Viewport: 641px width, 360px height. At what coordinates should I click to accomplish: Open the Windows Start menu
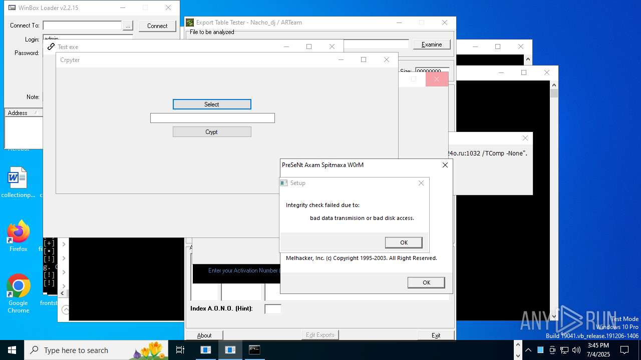[12, 350]
